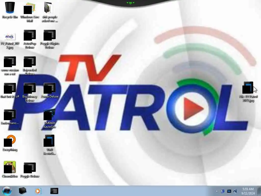Select the 'that but its c#' icon
This screenshot has height=196, width=261.
tap(10, 90)
